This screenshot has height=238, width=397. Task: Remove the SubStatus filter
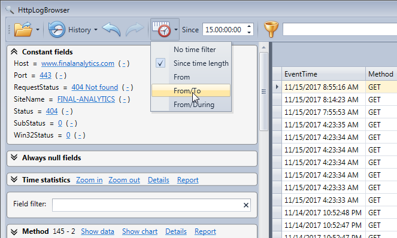tap(71, 123)
